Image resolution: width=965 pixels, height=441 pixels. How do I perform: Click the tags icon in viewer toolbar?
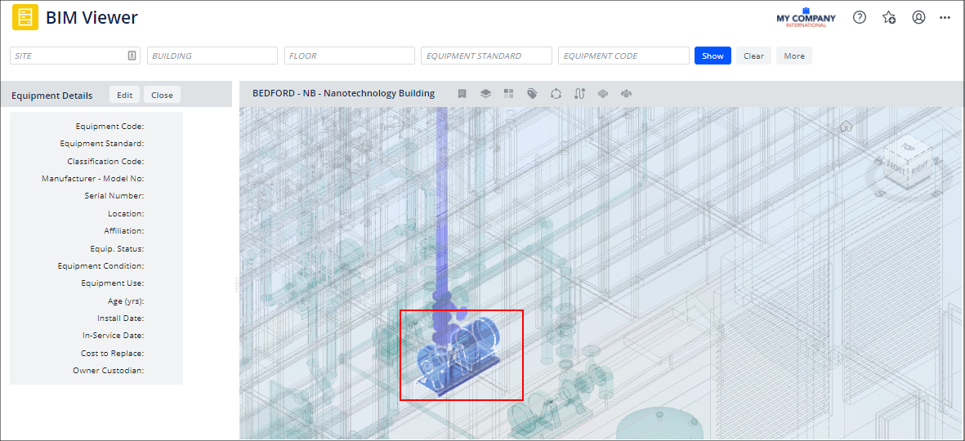pyautogui.click(x=533, y=93)
